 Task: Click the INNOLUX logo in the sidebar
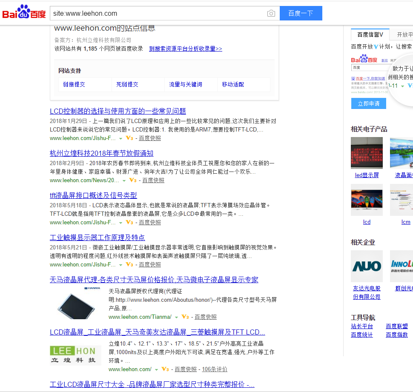pyautogui.click(x=404, y=266)
